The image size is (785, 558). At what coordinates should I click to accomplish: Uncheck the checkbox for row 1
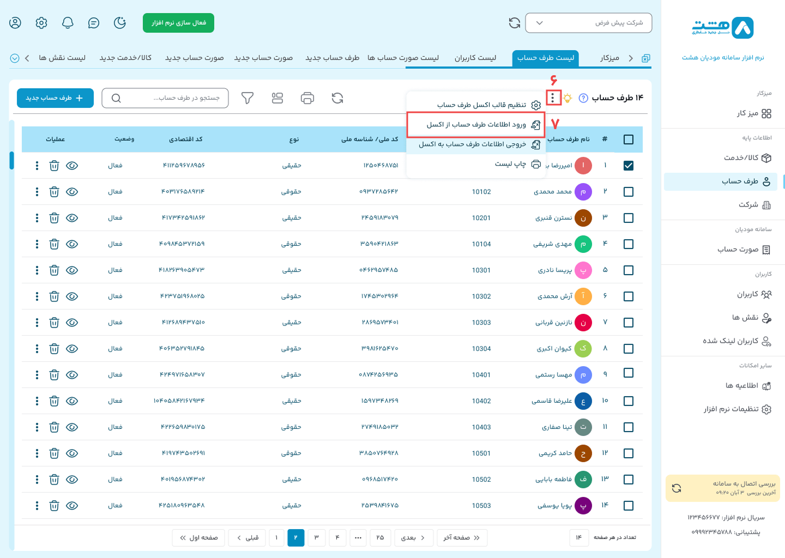628,166
